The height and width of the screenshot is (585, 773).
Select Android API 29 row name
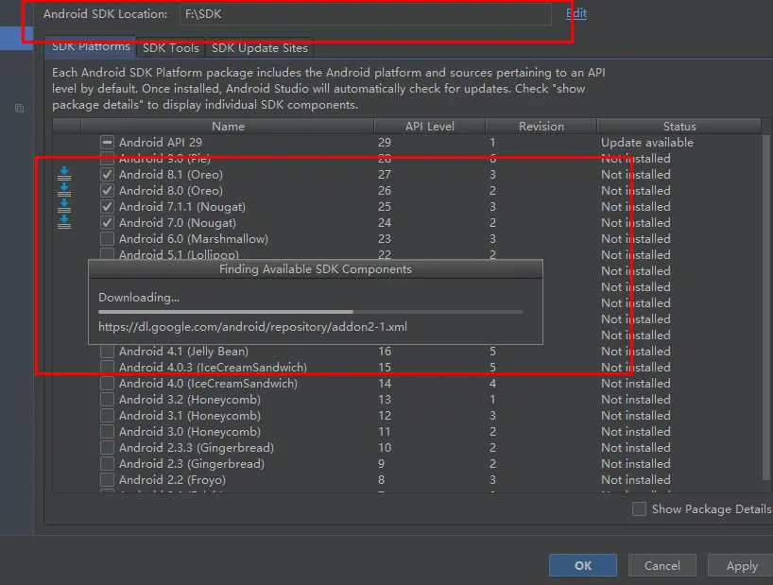click(x=161, y=143)
